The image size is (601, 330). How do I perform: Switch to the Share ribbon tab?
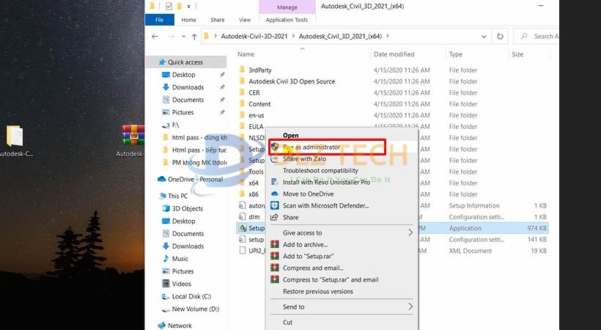(218, 20)
